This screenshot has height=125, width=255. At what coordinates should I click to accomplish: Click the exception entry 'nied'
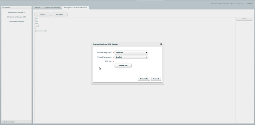(37, 26)
